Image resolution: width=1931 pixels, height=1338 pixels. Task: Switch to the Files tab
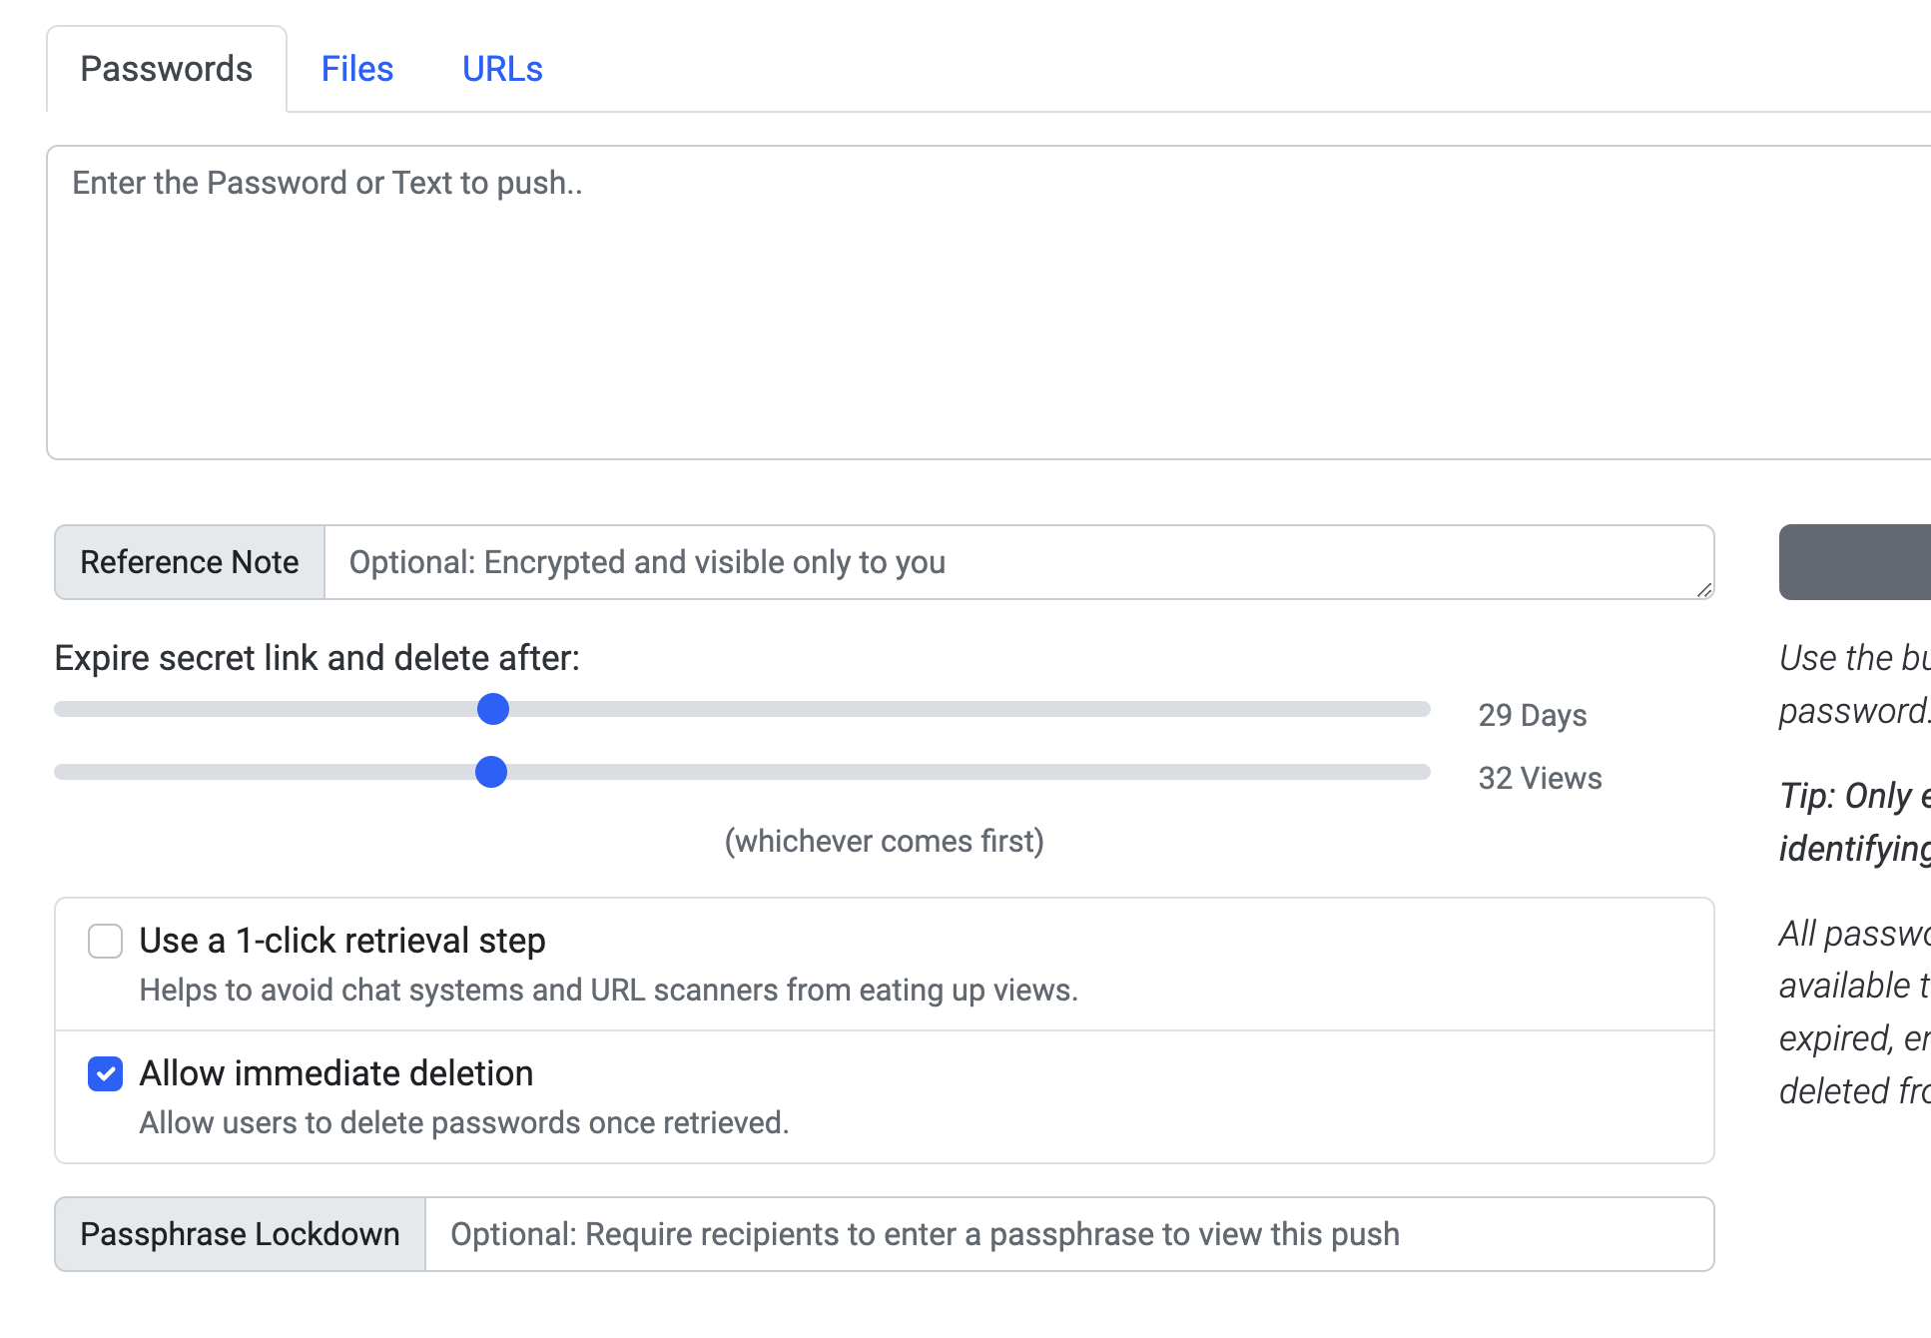tap(356, 68)
